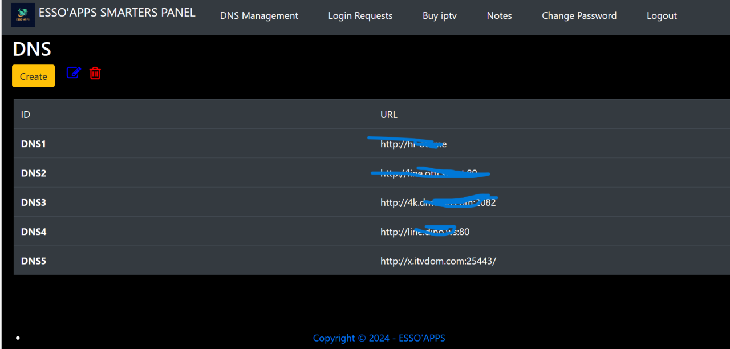Image resolution: width=730 pixels, height=349 pixels.
Task: Click the ID column header
Action: coord(26,115)
